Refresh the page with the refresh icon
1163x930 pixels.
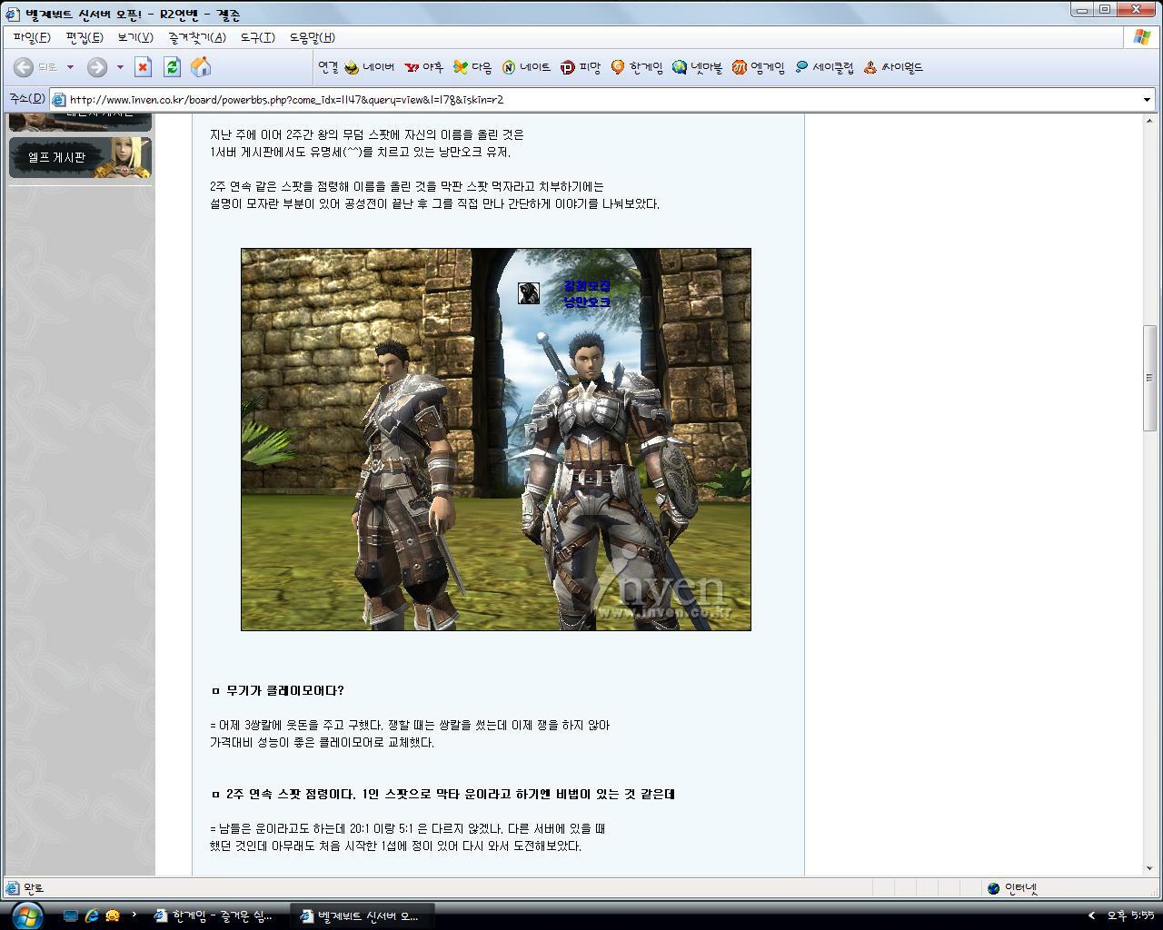point(172,66)
